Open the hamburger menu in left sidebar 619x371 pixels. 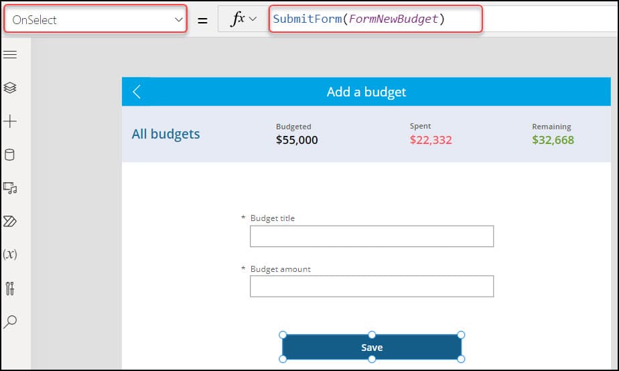pyautogui.click(x=10, y=54)
